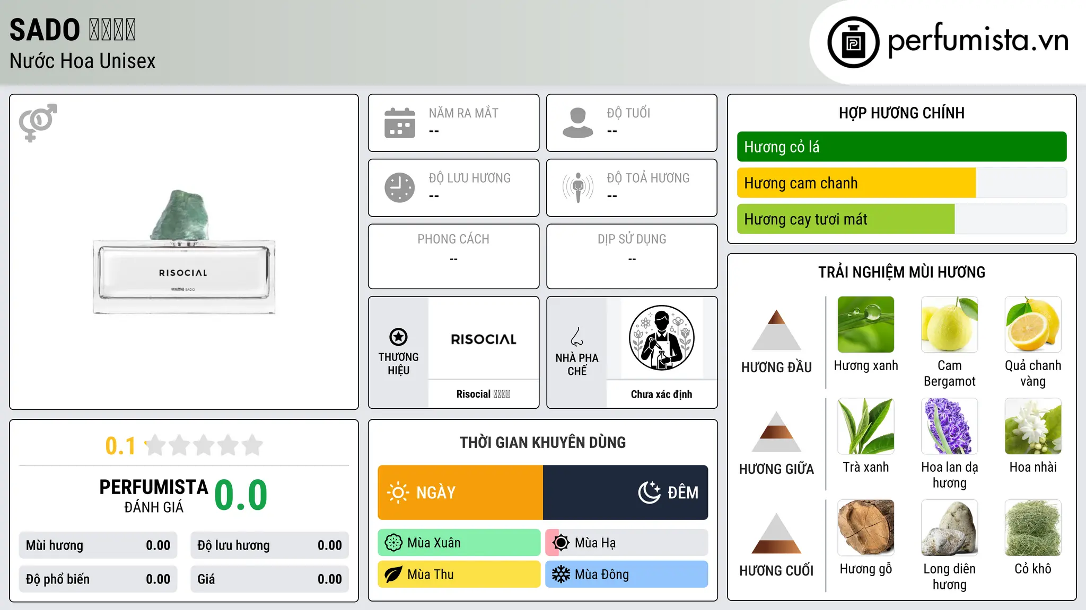Viewport: 1086px width, 610px height.
Task: Select the Hương gỗ note image
Action: (x=866, y=528)
